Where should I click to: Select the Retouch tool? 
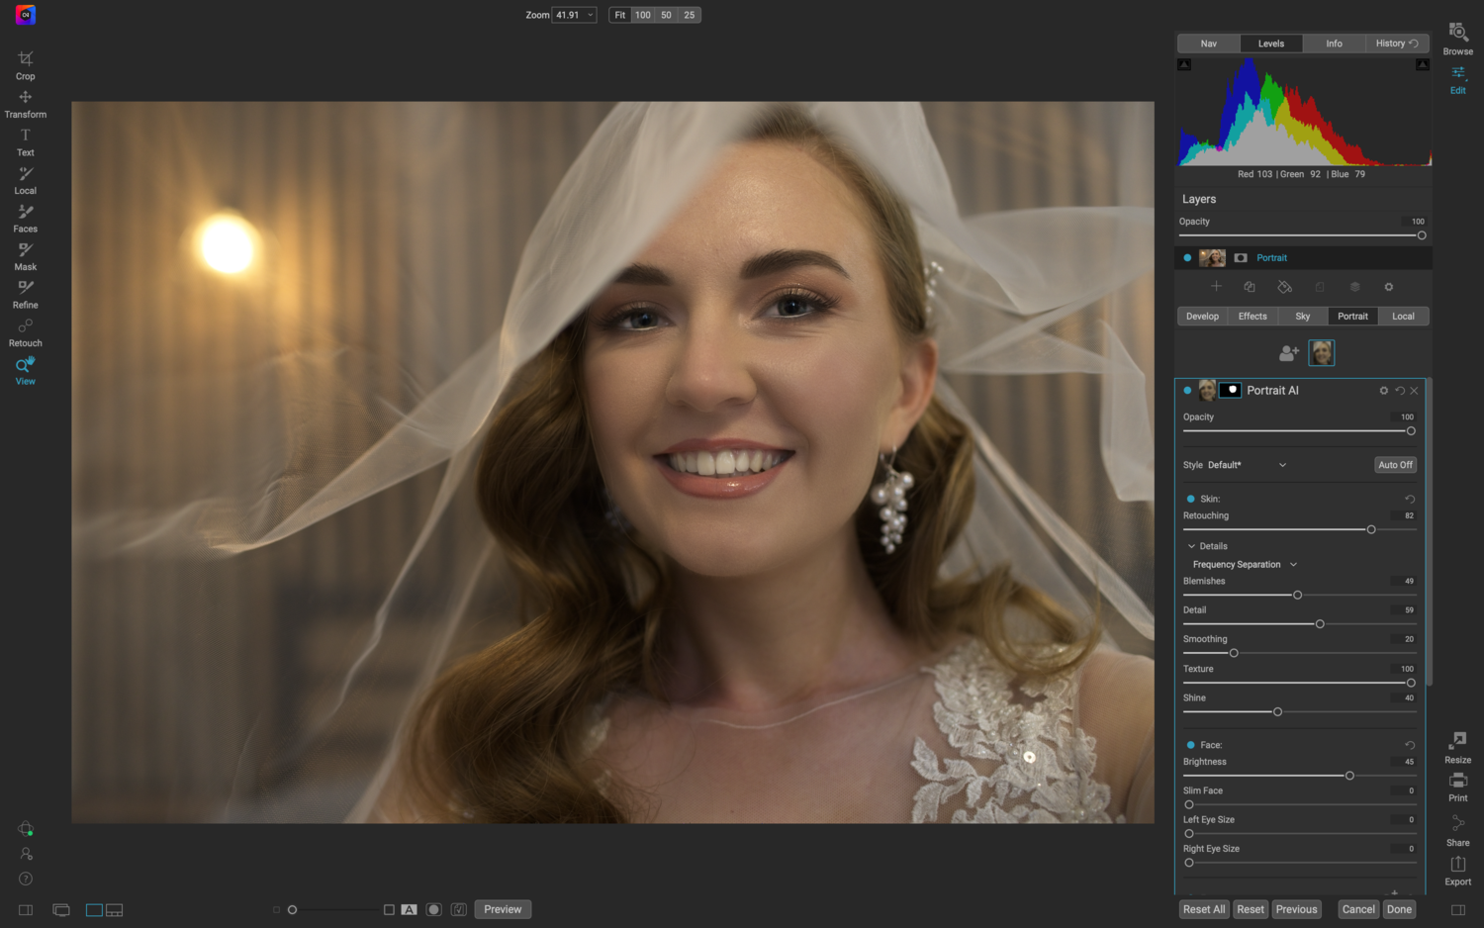[26, 327]
